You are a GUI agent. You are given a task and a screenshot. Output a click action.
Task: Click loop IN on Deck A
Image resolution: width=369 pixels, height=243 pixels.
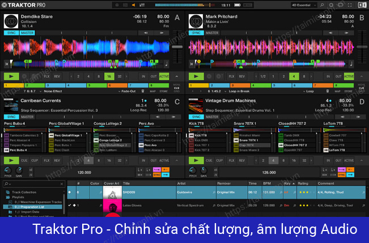143,77
